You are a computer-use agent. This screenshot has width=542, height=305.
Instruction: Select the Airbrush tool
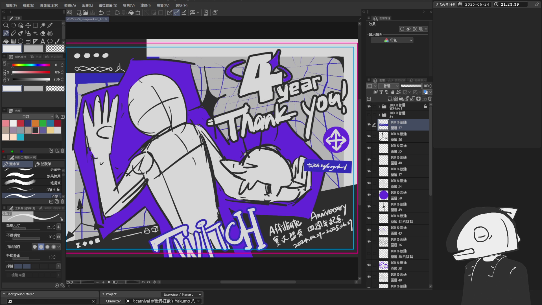click(28, 33)
